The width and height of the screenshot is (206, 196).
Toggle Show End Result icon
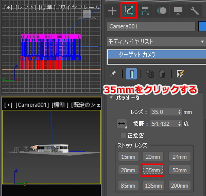pyautogui.click(x=131, y=74)
